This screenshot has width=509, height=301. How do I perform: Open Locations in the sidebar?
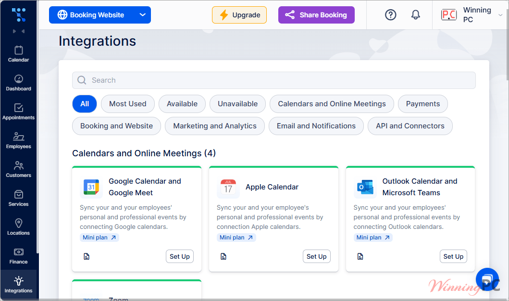(x=18, y=227)
